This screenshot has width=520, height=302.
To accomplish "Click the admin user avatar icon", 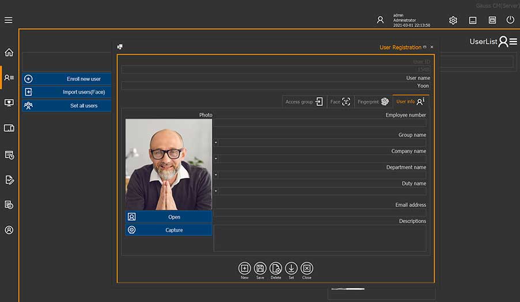I will pos(381,20).
